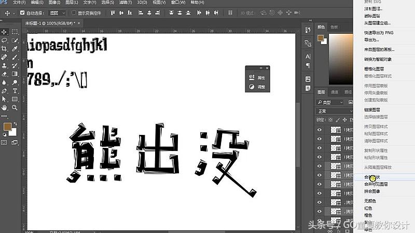The image size is (415, 233).
Task: Select the Dodge tool
Action: 15,83
